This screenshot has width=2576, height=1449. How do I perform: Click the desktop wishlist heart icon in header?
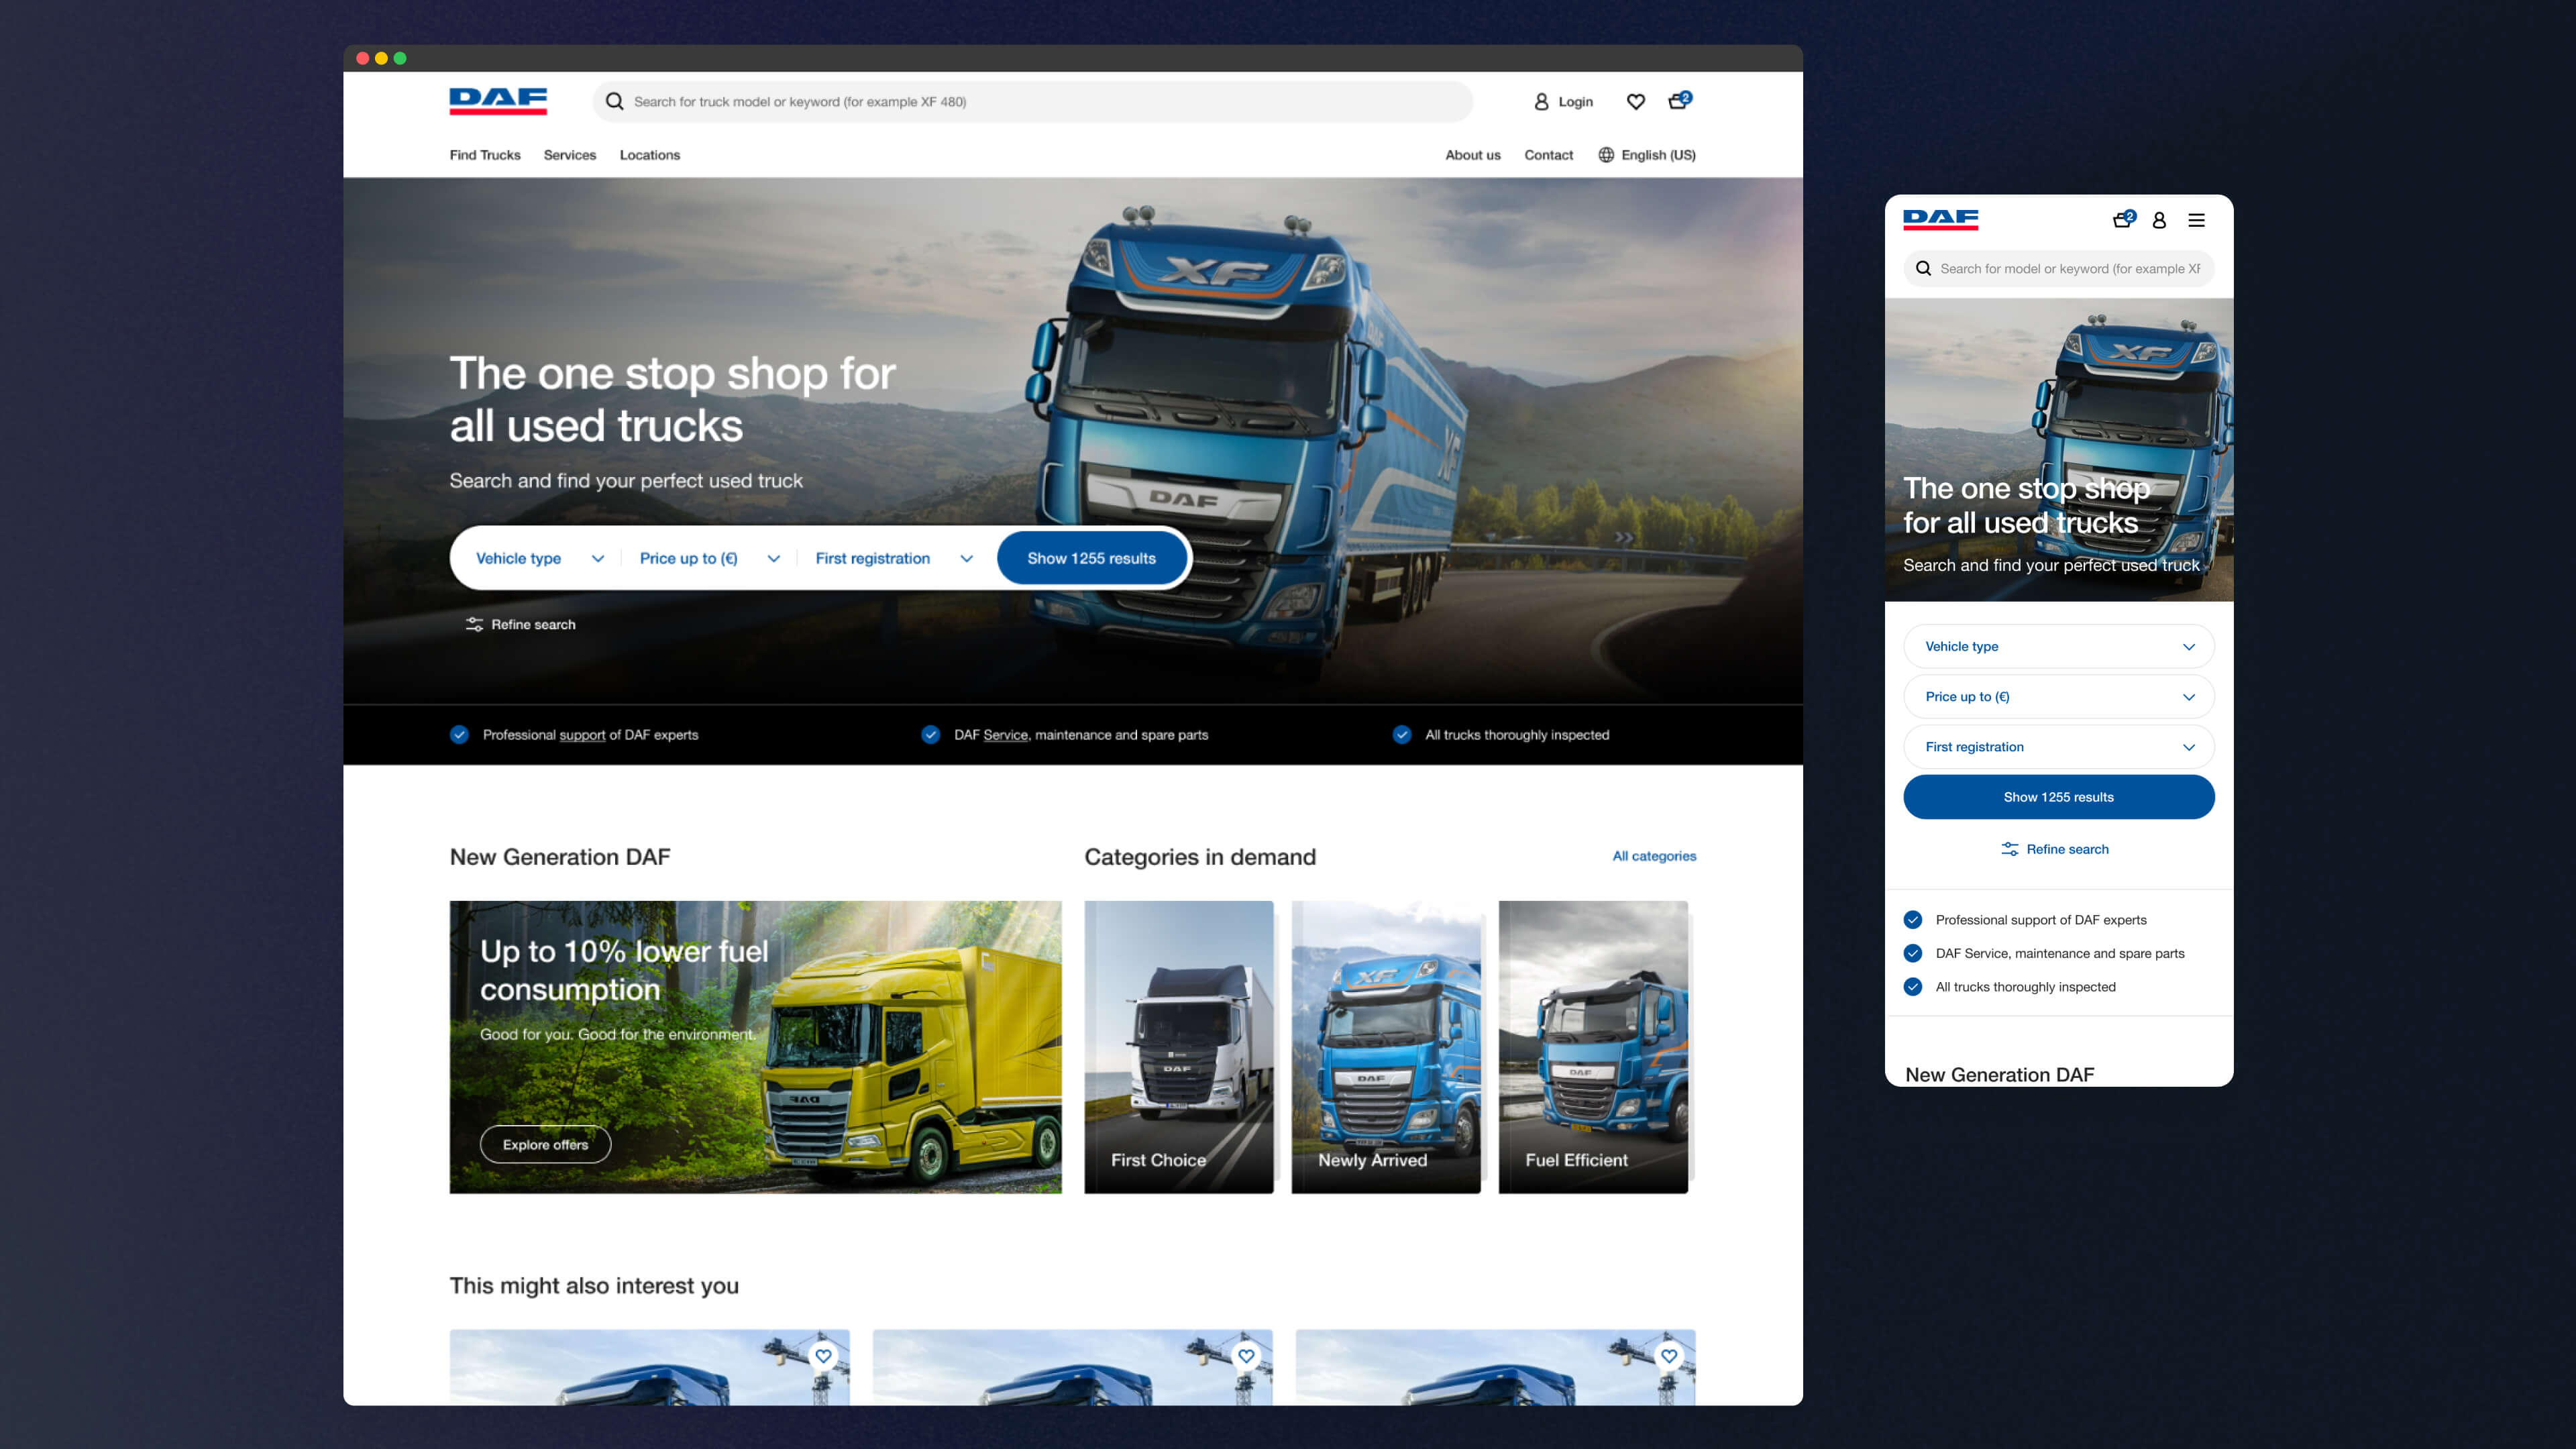pyautogui.click(x=1636, y=101)
